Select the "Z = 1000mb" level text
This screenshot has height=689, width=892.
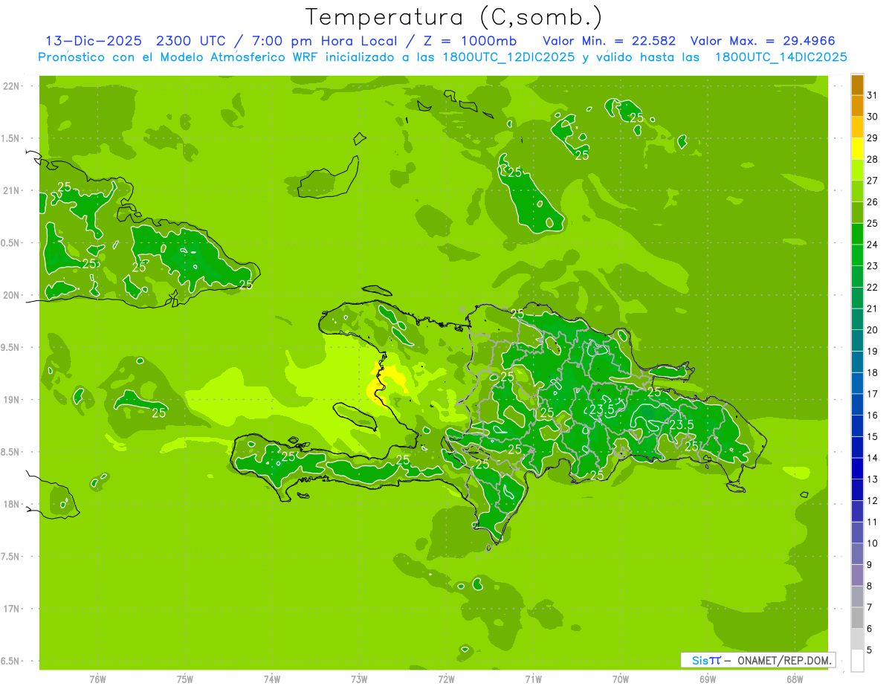pos(469,41)
